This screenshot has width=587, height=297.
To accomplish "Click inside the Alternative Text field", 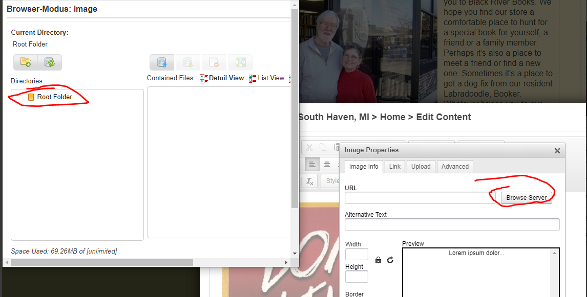I will click(452, 224).
